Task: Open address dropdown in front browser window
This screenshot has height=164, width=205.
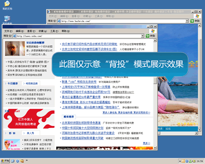Action: click(x=142, y=36)
